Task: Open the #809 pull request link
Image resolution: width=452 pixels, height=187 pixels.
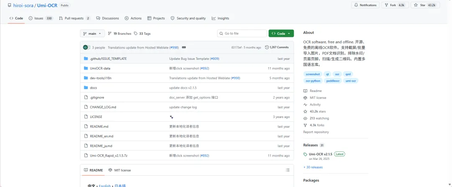Action: pyautogui.click(x=215, y=59)
